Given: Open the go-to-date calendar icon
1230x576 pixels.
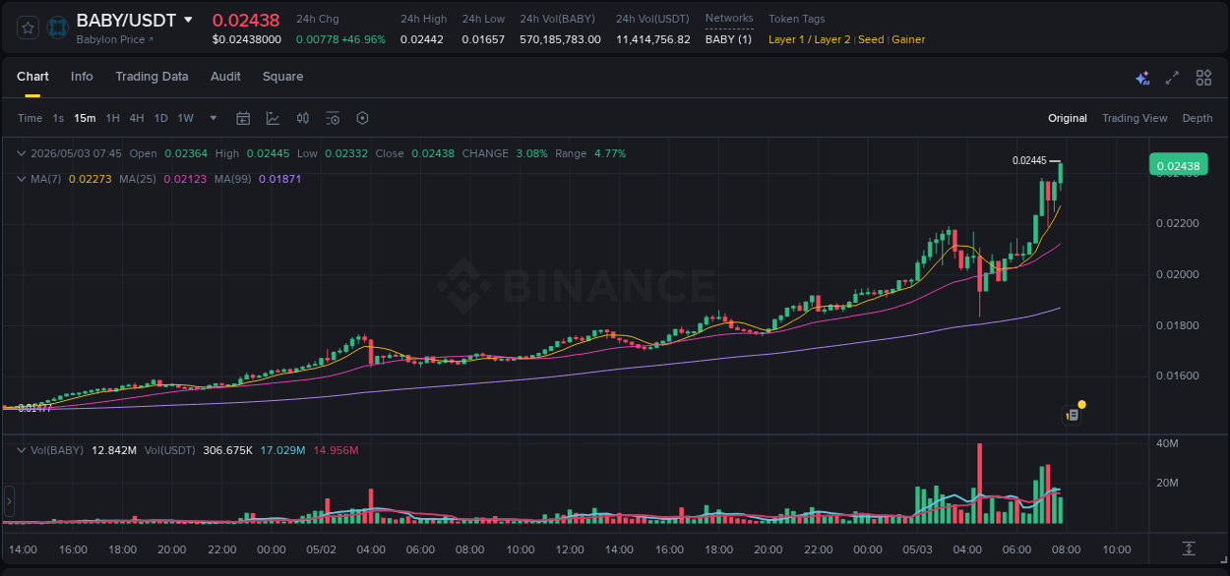Looking at the screenshot, I should [x=243, y=118].
